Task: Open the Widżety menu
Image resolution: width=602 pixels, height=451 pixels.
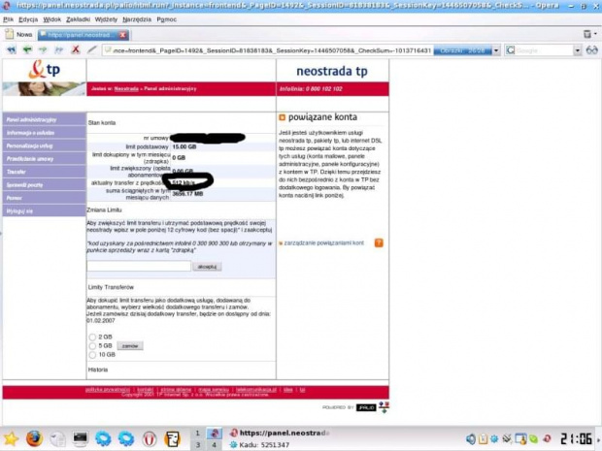Action: pos(106,19)
